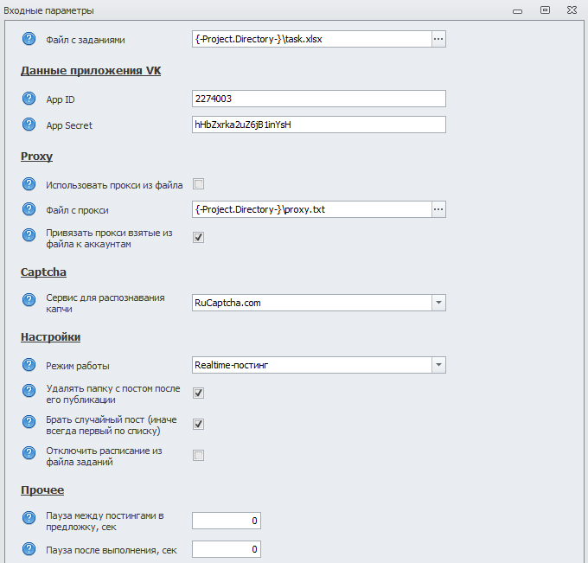This screenshot has width=588, height=563.
Task: Click help icon next to Файл с заданиями
Action: tap(29, 39)
